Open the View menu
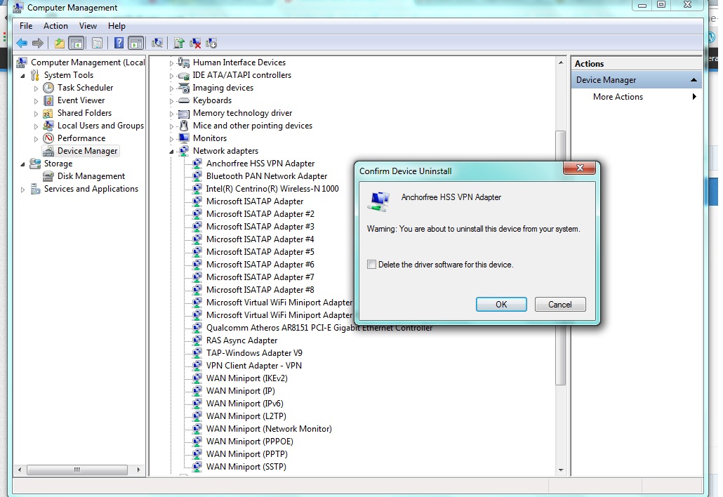 coord(88,26)
